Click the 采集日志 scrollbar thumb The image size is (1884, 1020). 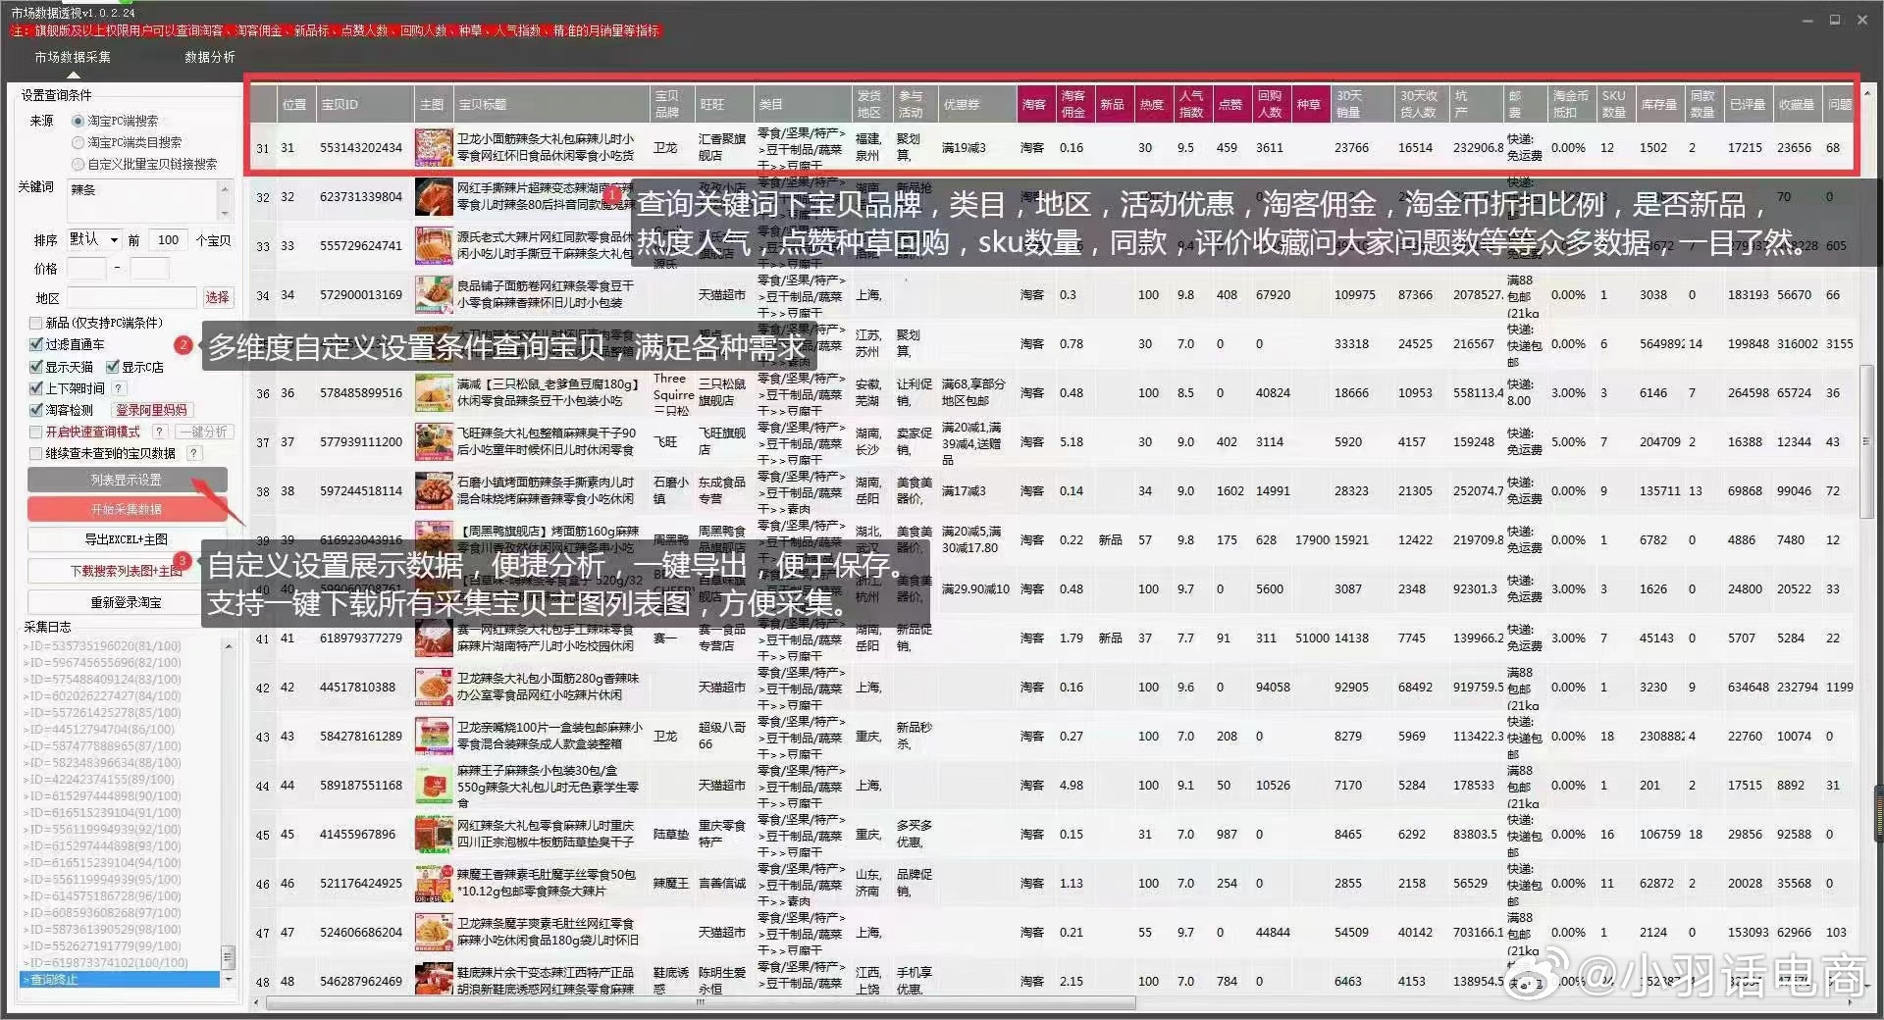(x=228, y=956)
